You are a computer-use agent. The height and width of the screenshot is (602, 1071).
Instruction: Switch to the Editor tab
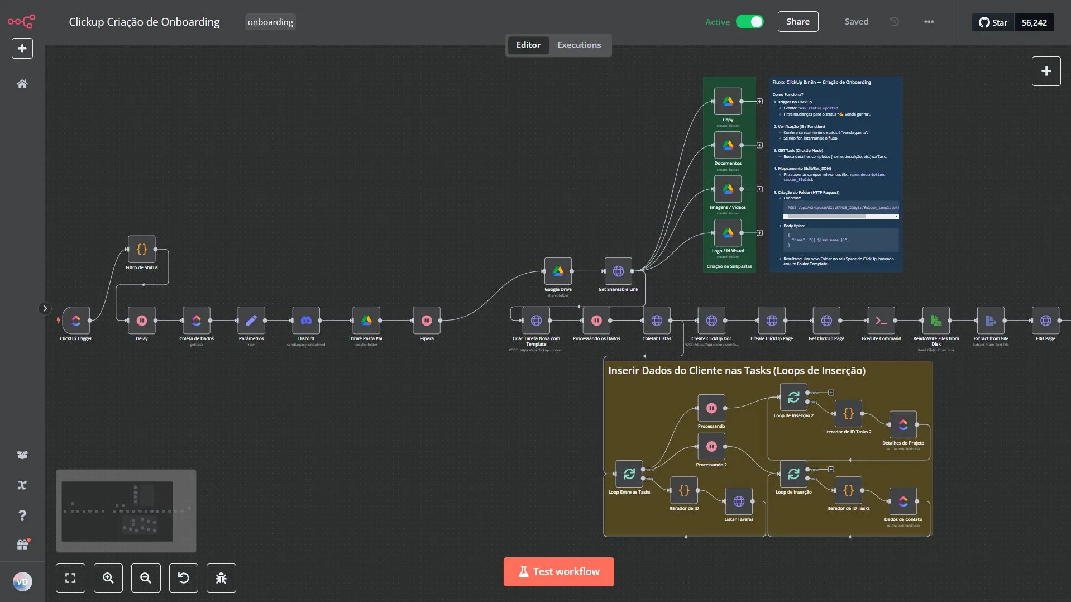point(528,45)
